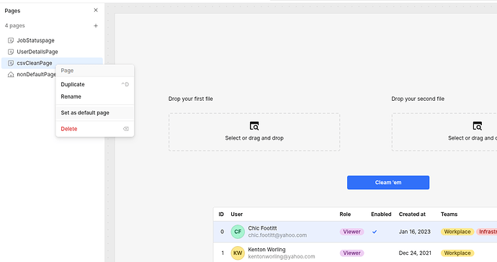The image size is (497, 262).
Task: Sort table by Teams column header
Action: coord(449,214)
